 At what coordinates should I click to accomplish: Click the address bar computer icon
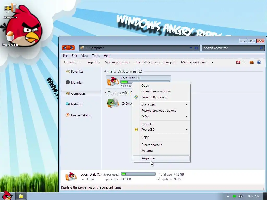coord(82,48)
